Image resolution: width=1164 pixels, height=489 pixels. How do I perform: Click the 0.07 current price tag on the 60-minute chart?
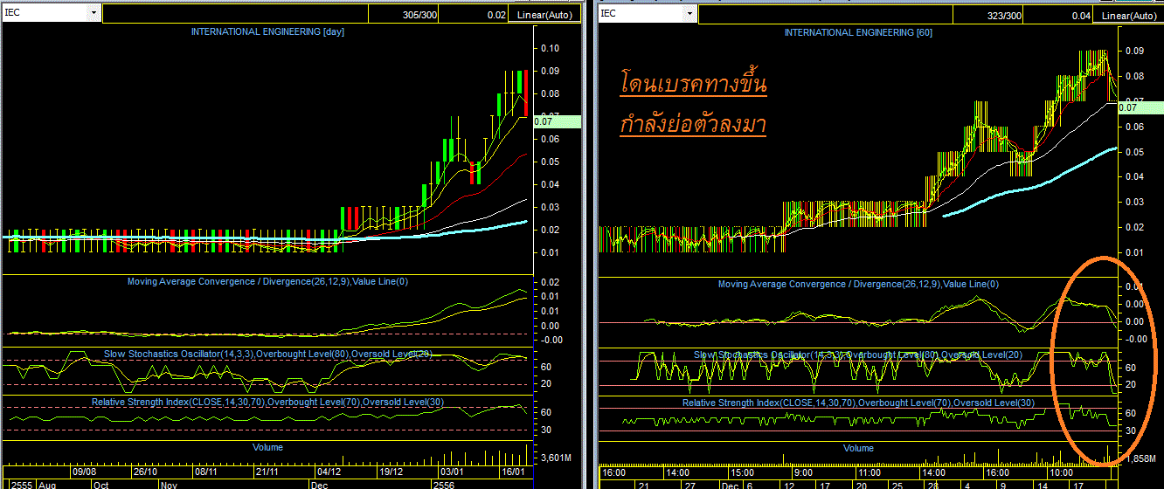tap(1140, 107)
